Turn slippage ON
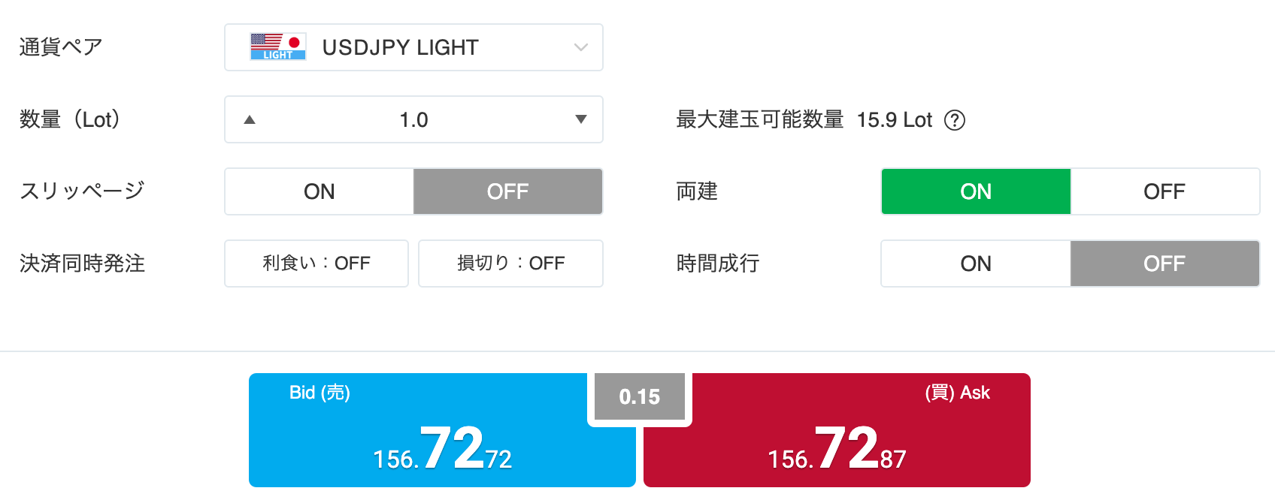Viewport: 1275px width, 500px height. [320, 191]
